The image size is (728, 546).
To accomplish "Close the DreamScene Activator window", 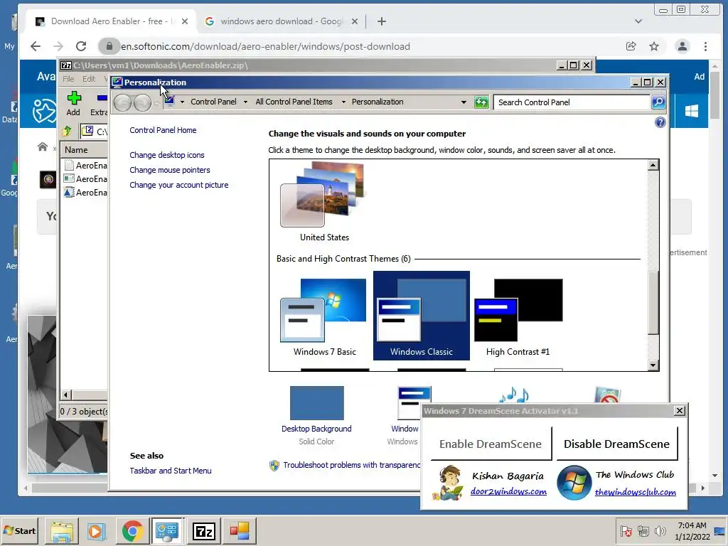I will point(679,411).
